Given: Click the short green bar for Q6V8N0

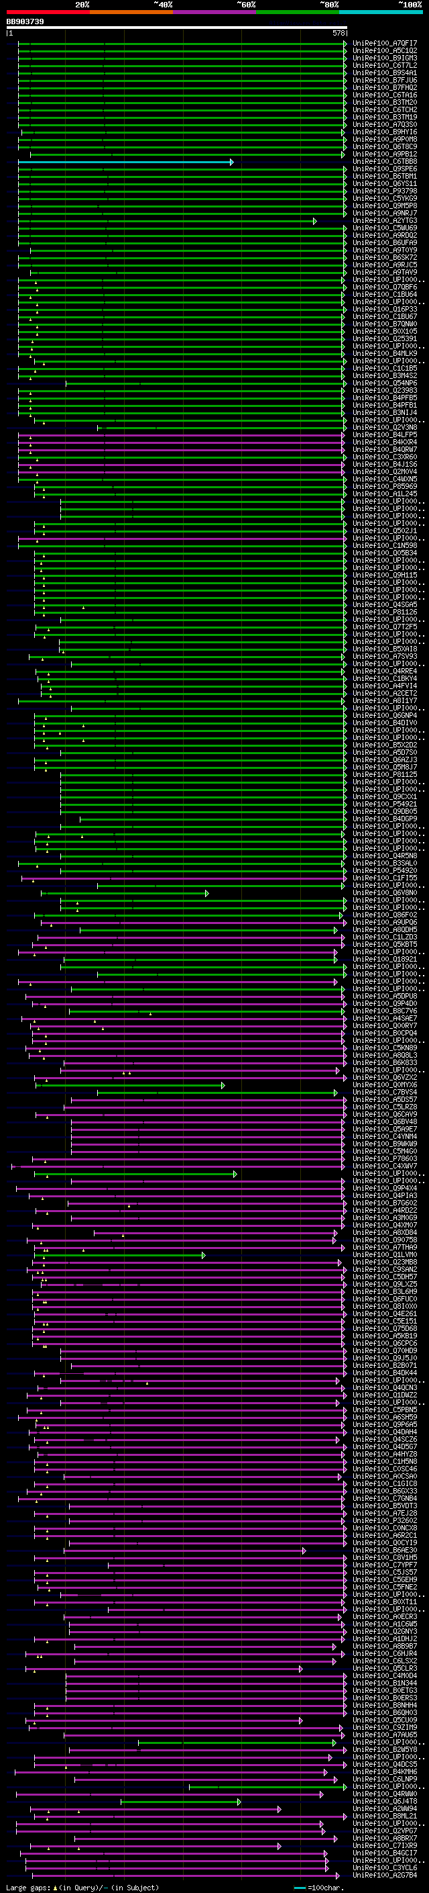Looking at the screenshot, I should [x=125, y=894].
